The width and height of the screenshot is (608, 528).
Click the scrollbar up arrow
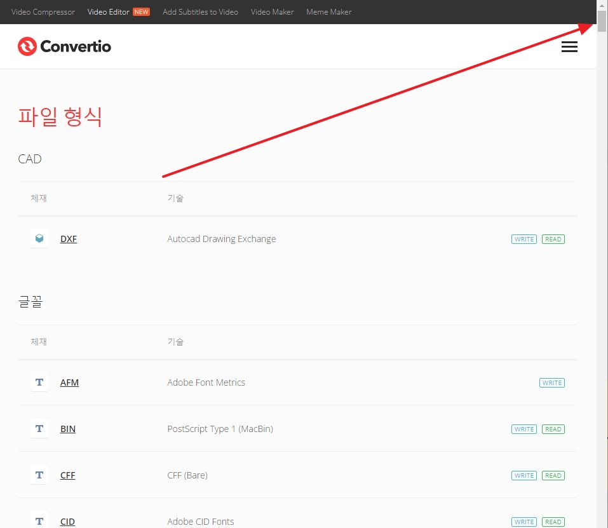pos(602,6)
